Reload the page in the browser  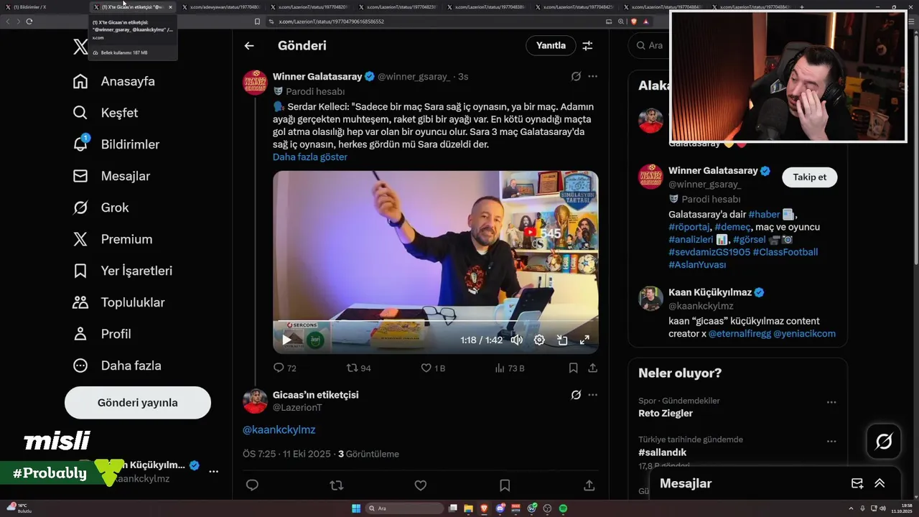point(29,22)
